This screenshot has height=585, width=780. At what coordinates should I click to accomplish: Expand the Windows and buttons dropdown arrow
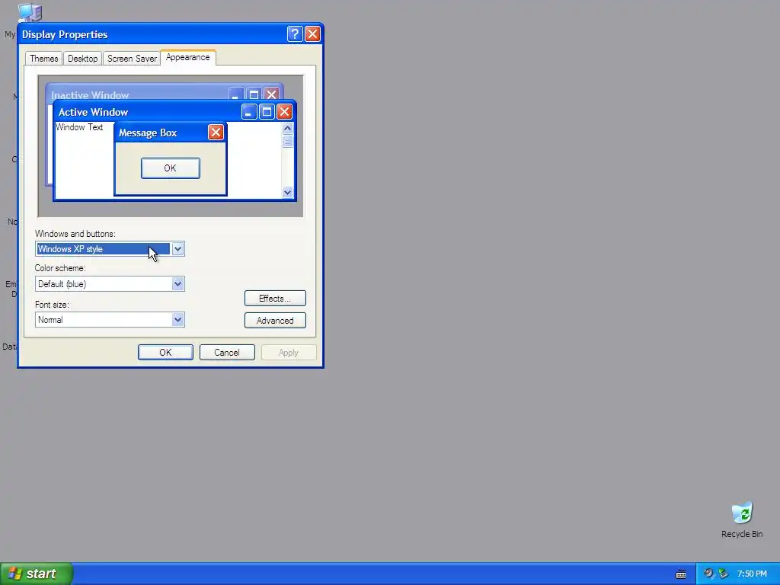[177, 249]
